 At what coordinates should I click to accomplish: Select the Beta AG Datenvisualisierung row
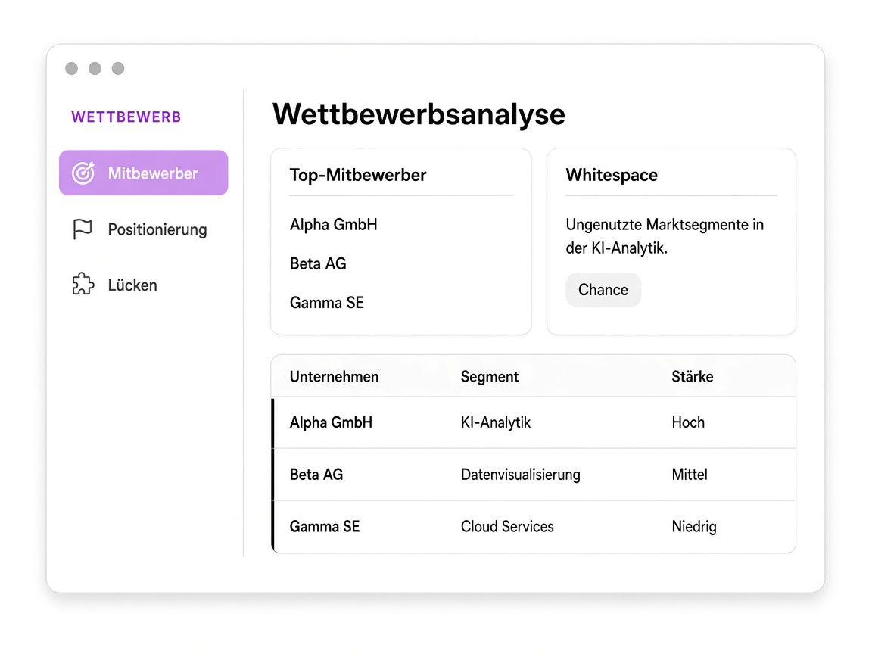click(x=534, y=475)
